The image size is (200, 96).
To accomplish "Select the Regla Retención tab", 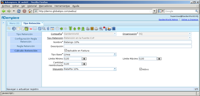I will point(26,46).
